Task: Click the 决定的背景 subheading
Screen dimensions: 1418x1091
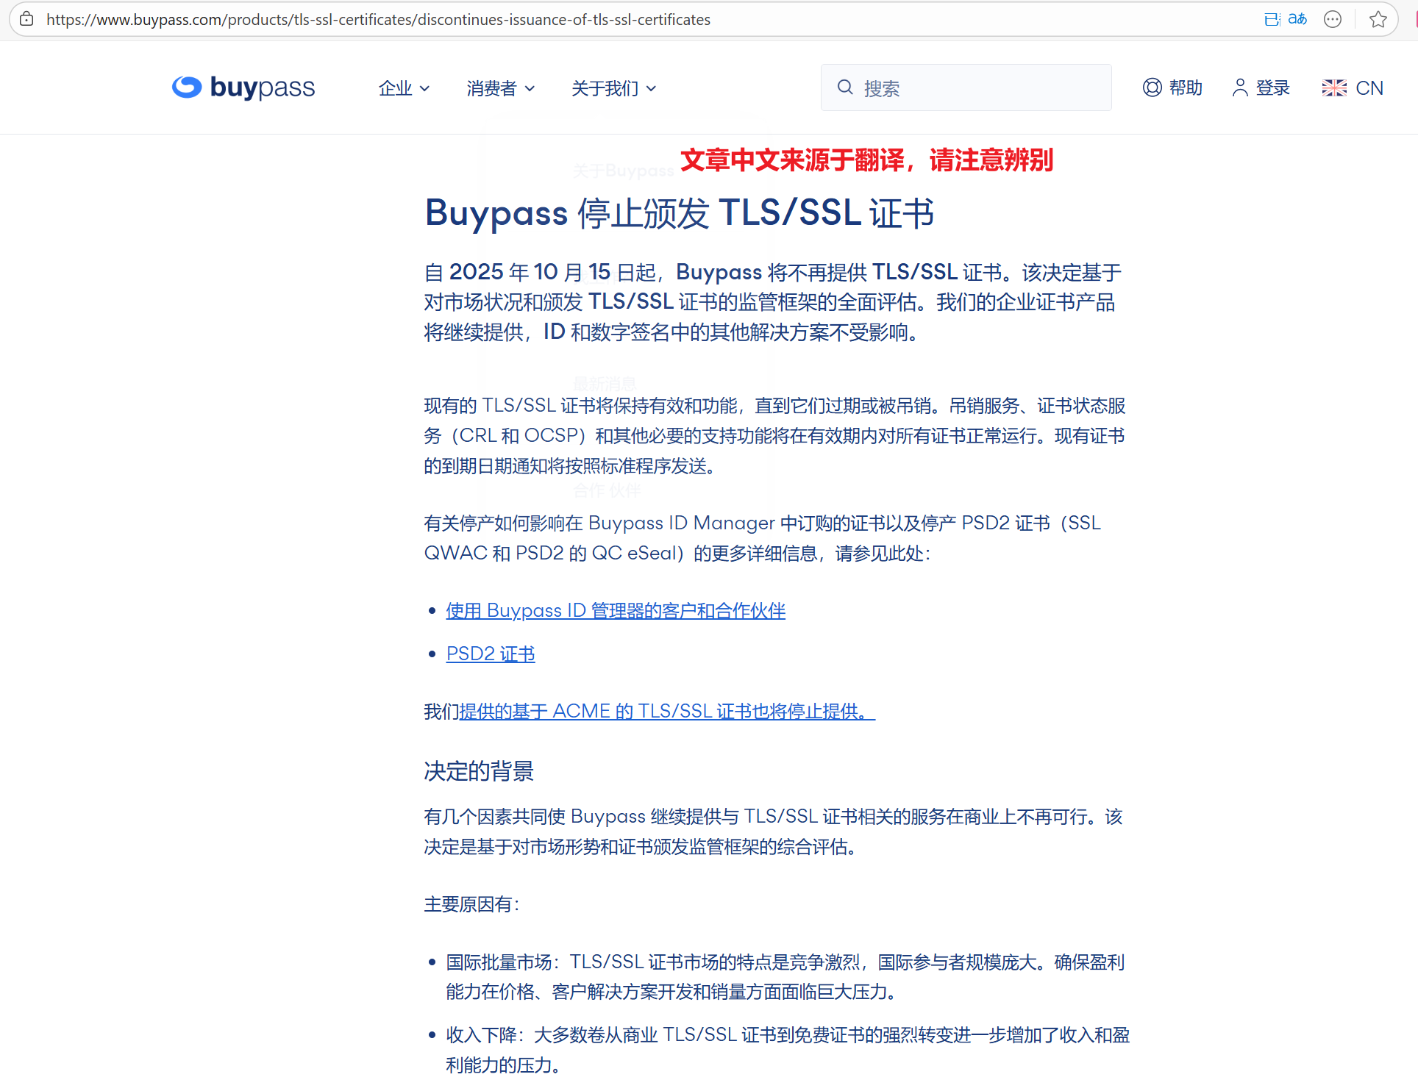Action: [479, 771]
